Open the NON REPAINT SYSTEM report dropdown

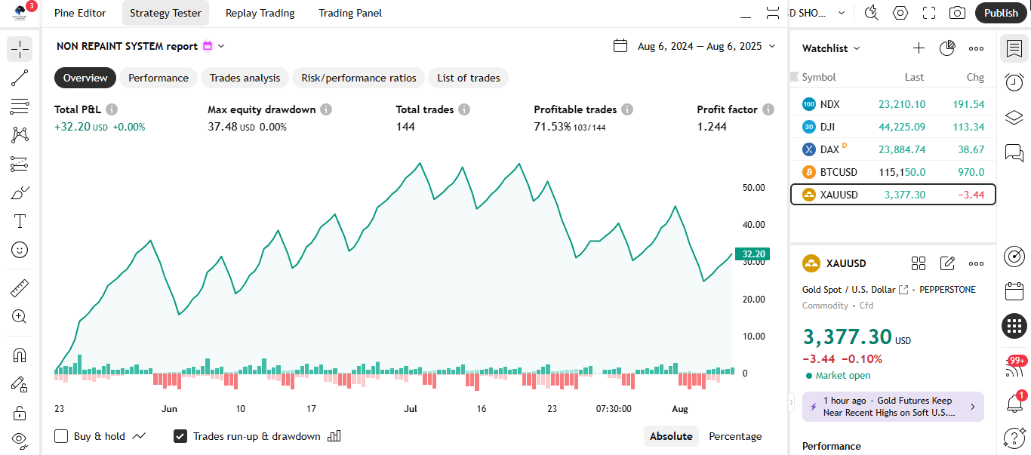pos(221,45)
